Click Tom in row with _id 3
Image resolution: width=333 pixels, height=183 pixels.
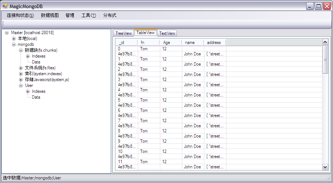[144, 80]
